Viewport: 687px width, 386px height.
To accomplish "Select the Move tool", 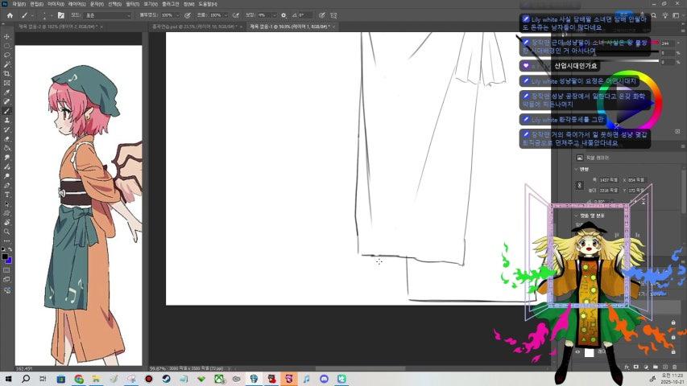I will (6, 37).
